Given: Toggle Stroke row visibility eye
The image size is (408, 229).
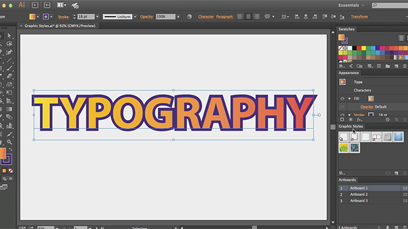Looking at the screenshot, I should point(342,114).
